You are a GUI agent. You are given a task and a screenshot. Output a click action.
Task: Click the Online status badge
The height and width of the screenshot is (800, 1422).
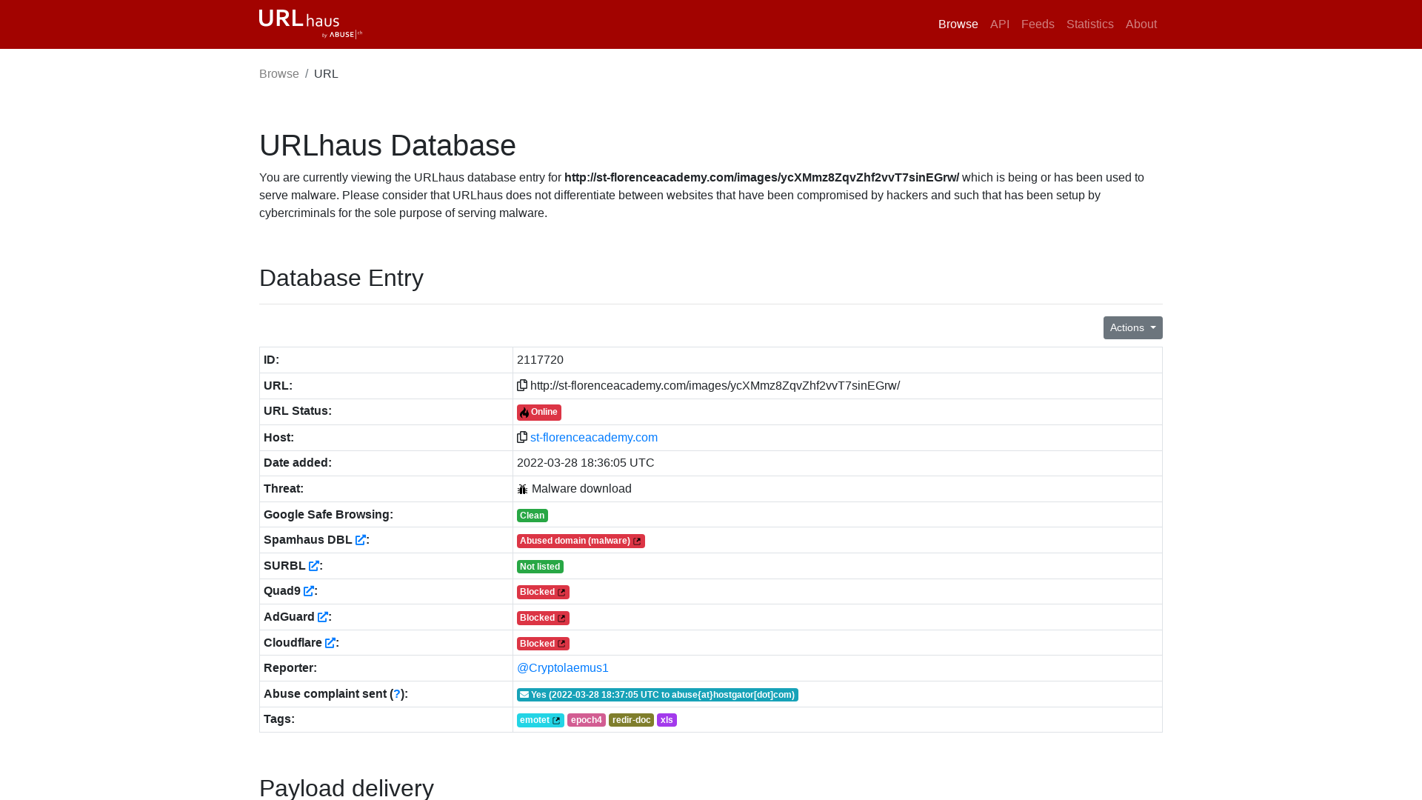pyautogui.click(x=539, y=413)
